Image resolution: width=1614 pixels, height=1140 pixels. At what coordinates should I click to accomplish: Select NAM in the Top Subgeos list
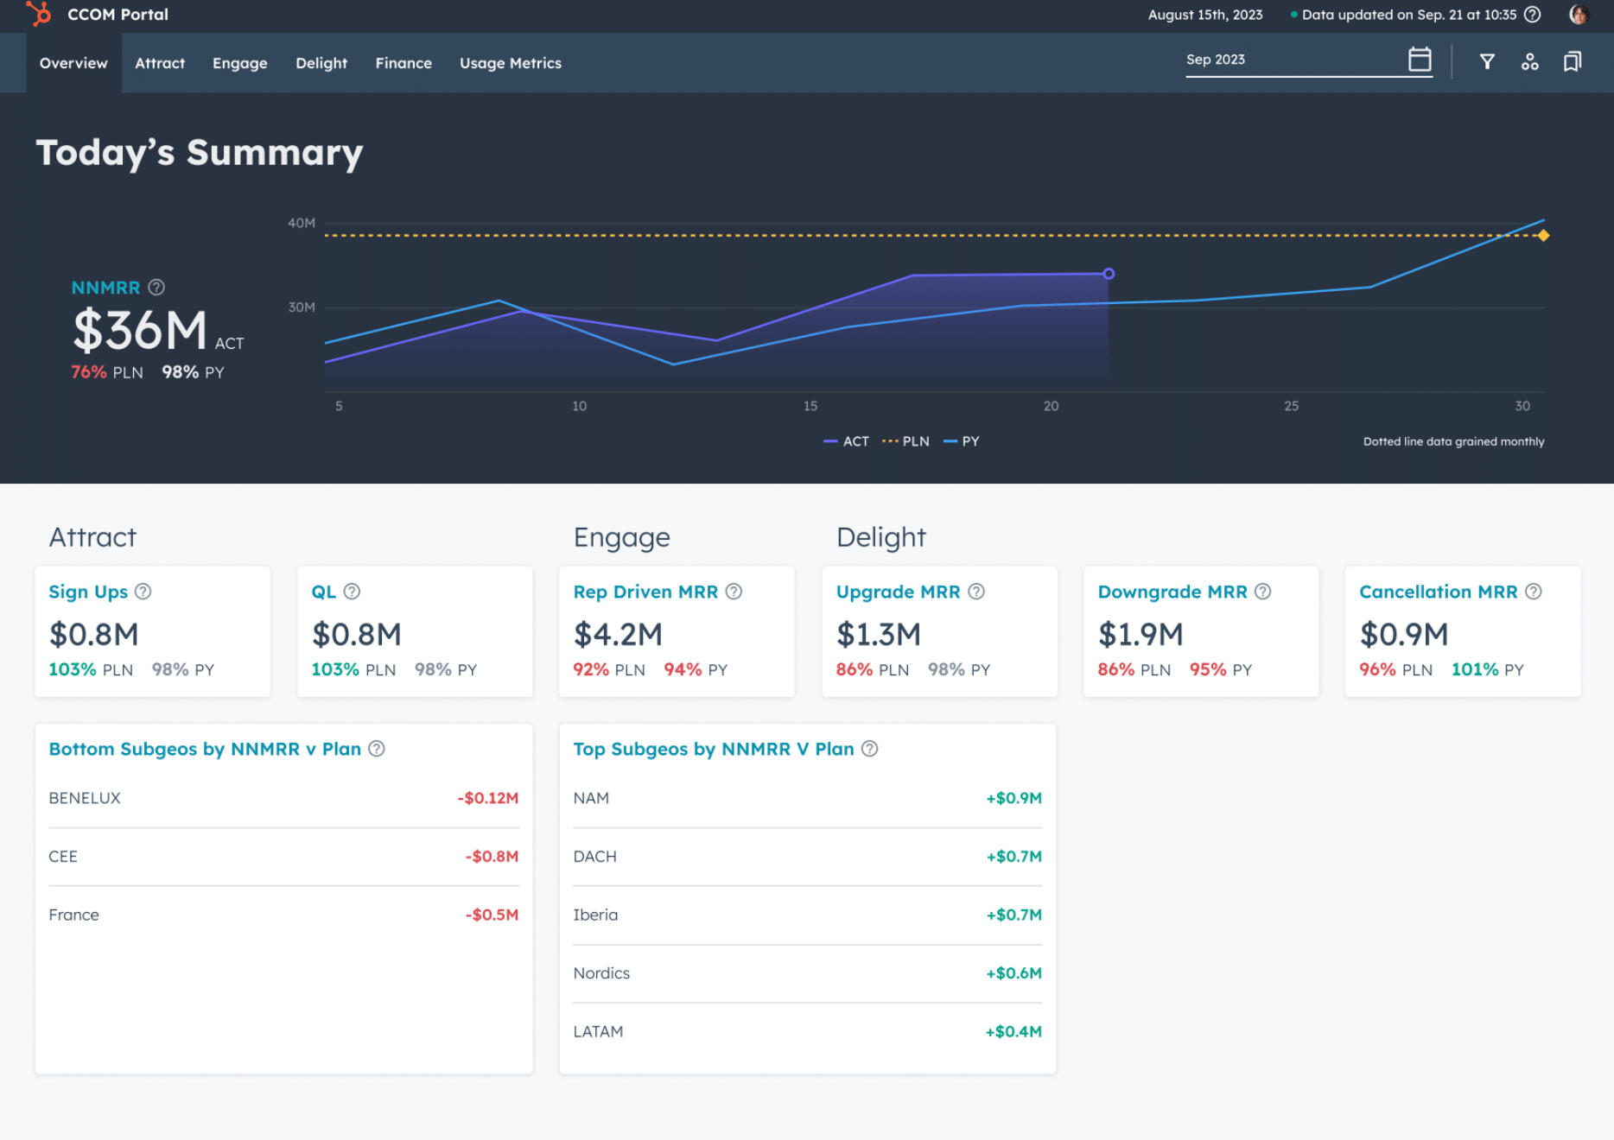[591, 797]
